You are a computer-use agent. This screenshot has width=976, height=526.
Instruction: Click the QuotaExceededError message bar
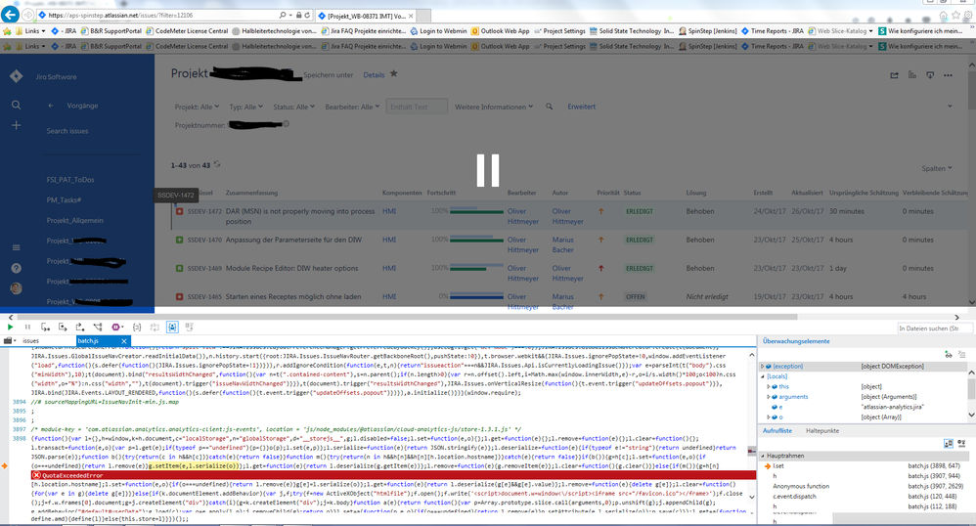[393, 475]
